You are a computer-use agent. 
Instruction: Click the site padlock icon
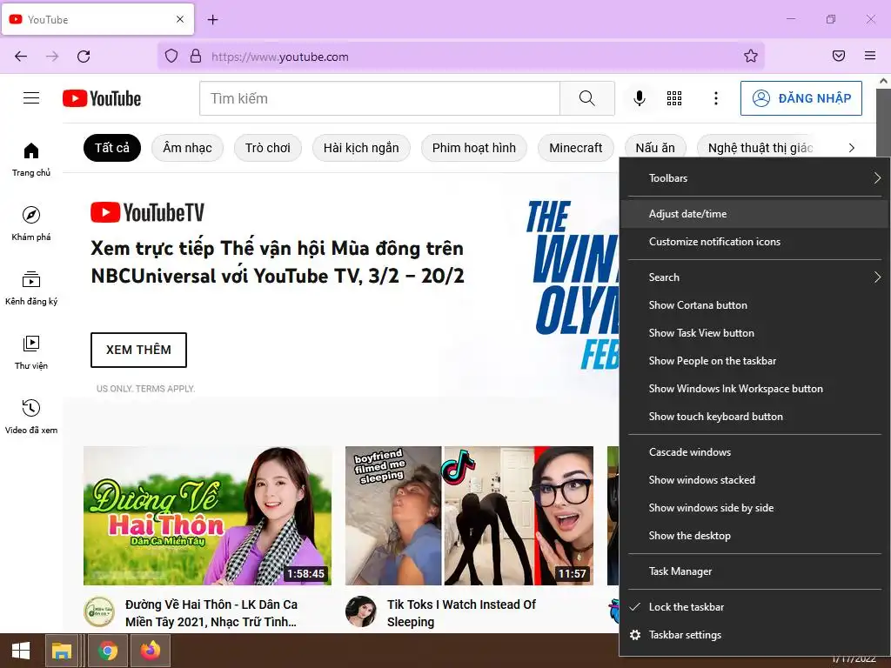[x=196, y=56]
